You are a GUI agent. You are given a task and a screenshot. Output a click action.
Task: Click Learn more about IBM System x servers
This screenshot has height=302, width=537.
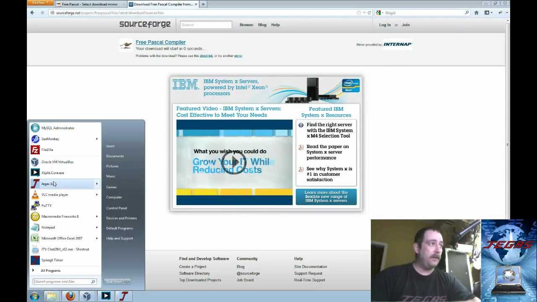[x=326, y=197]
